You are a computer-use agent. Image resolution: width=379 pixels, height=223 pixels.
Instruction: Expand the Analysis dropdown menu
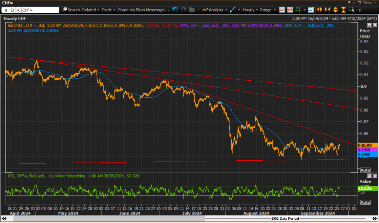[215, 10]
